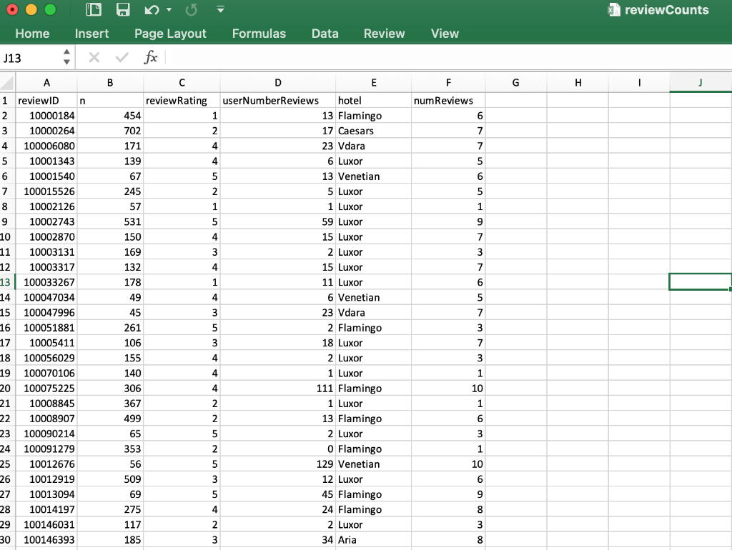This screenshot has height=550, width=732.
Task: Minimize window with the yellow button
Action: (31, 9)
